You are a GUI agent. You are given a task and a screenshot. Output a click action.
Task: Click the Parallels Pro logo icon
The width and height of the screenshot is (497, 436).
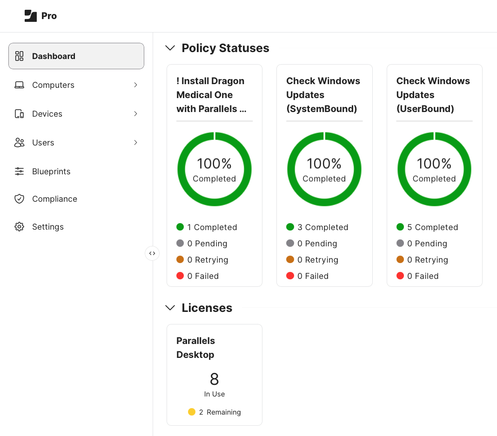(x=31, y=16)
